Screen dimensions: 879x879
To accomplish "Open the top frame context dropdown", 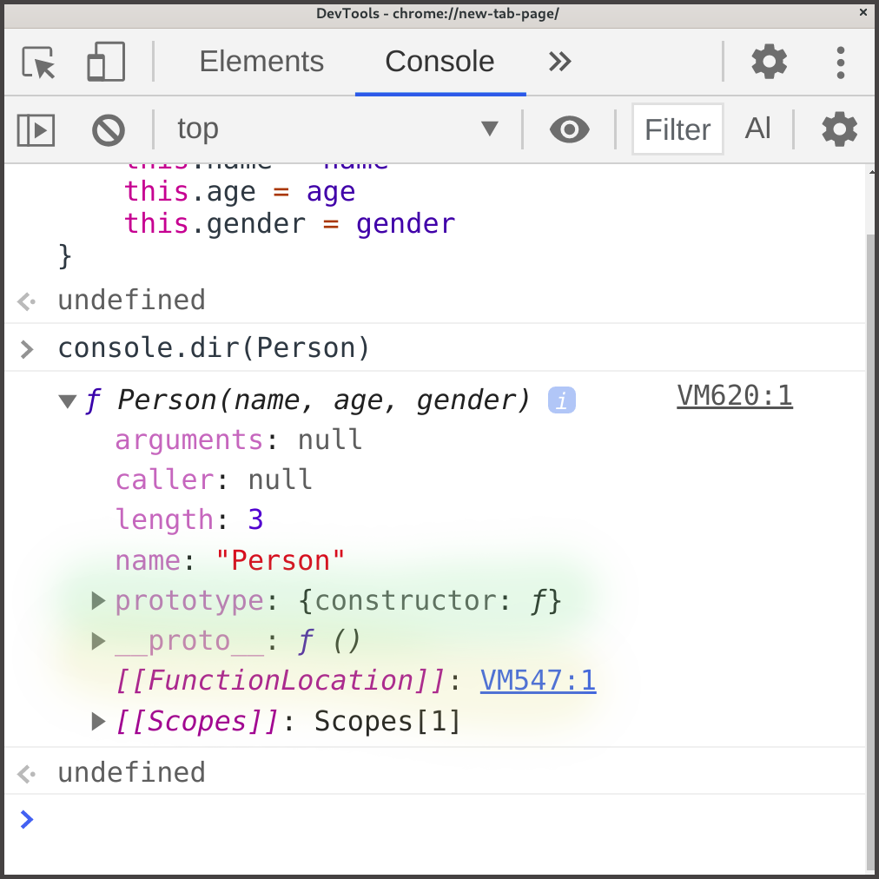I will 490,129.
